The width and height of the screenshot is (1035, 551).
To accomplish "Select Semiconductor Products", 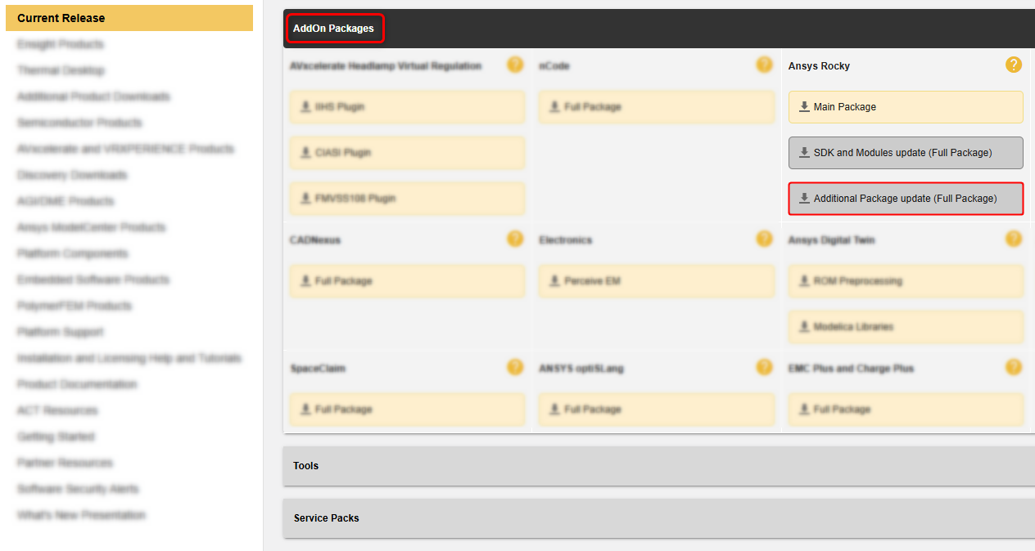I will (79, 123).
